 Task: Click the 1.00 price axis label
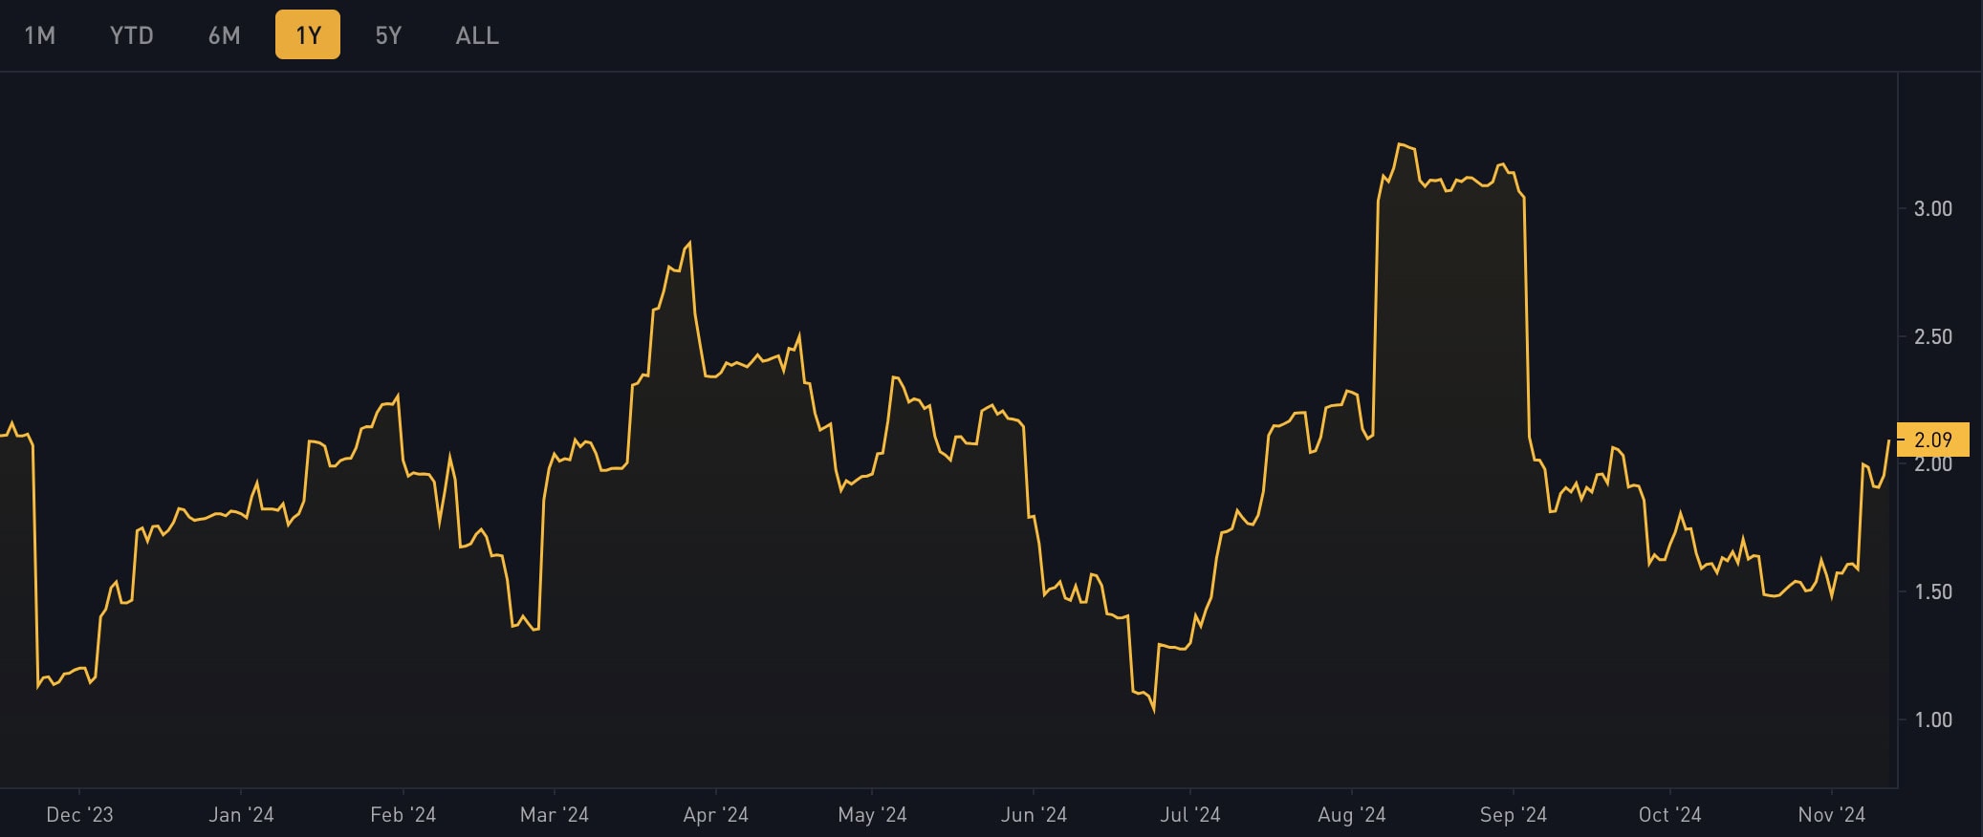point(1933,719)
